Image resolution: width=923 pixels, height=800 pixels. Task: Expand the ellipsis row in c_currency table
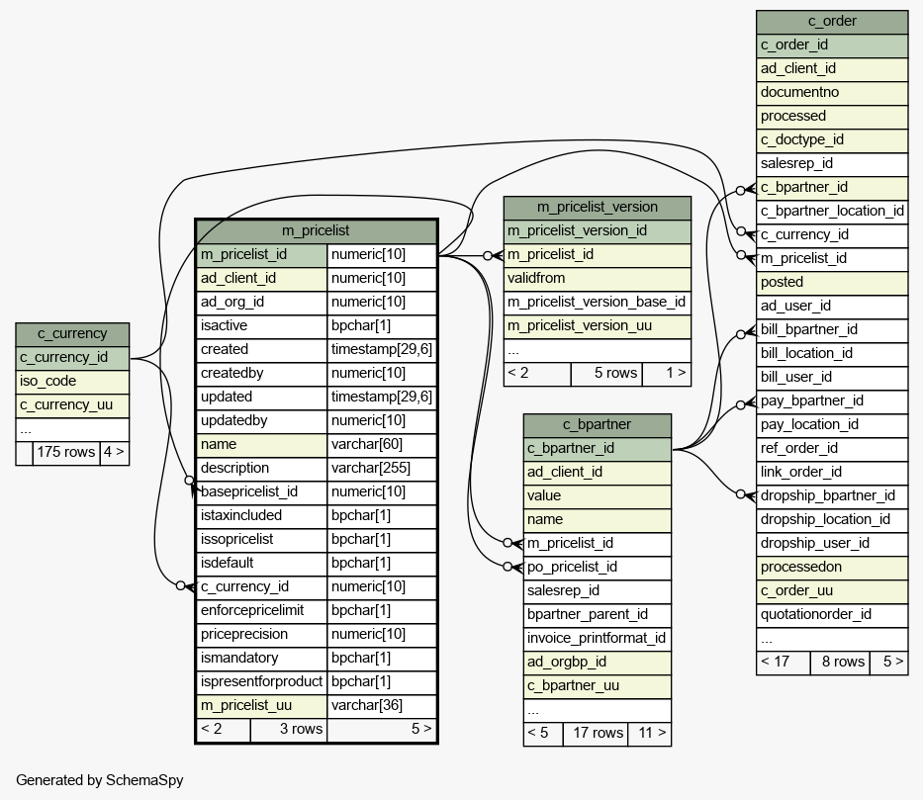pyautogui.click(x=72, y=429)
